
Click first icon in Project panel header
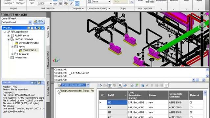(x=29, y=28)
